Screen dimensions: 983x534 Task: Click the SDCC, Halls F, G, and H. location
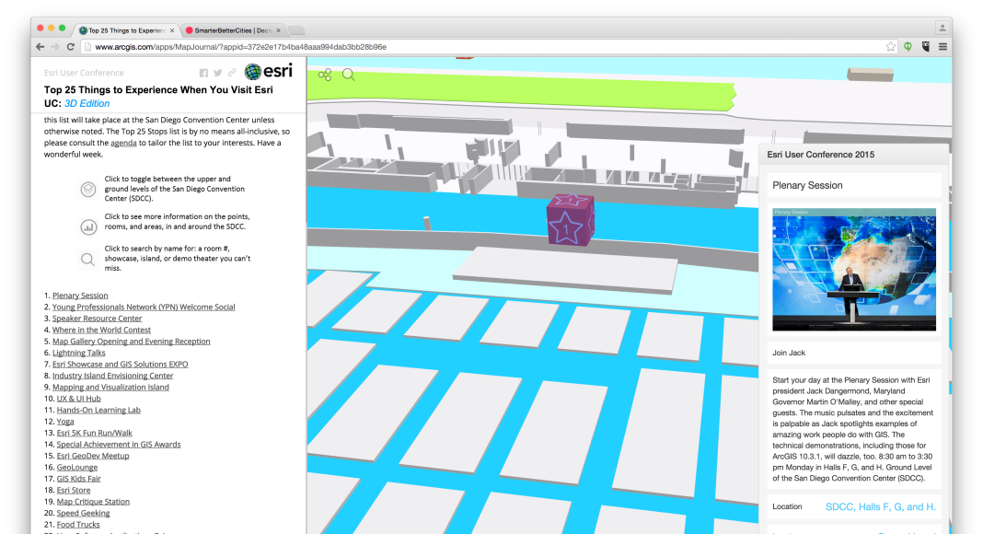(x=880, y=507)
